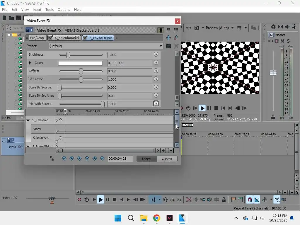Switch to Curves keyframe view
The height and width of the screenshot is (225, 300).
point(167,159)
